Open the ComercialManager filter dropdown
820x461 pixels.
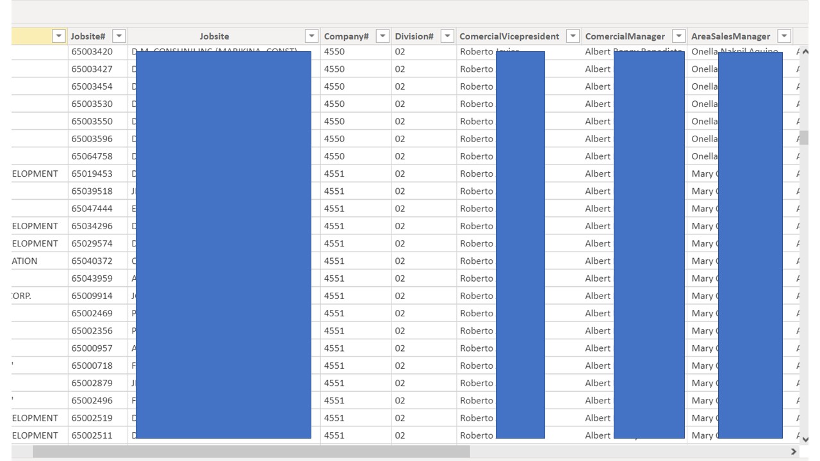[678, 36]
